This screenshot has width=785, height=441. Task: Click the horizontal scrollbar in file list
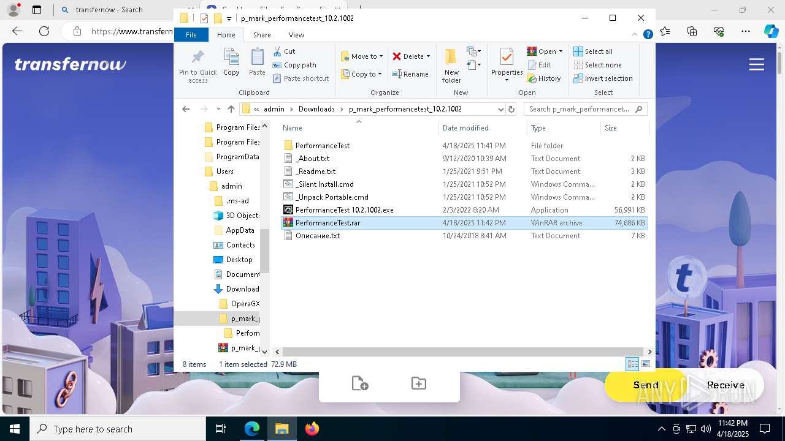463,352
